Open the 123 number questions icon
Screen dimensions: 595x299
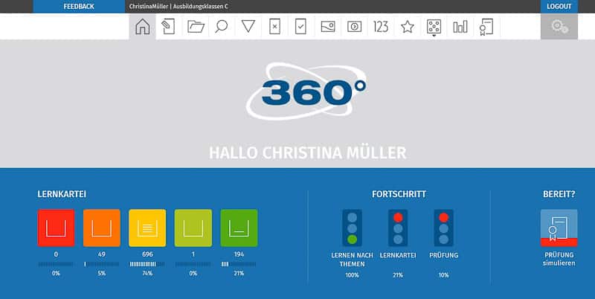381,27
